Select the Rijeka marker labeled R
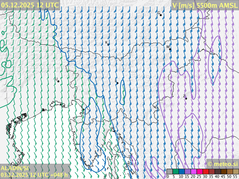The width and height of the screenshot is (239, 179). coord(114,131)
